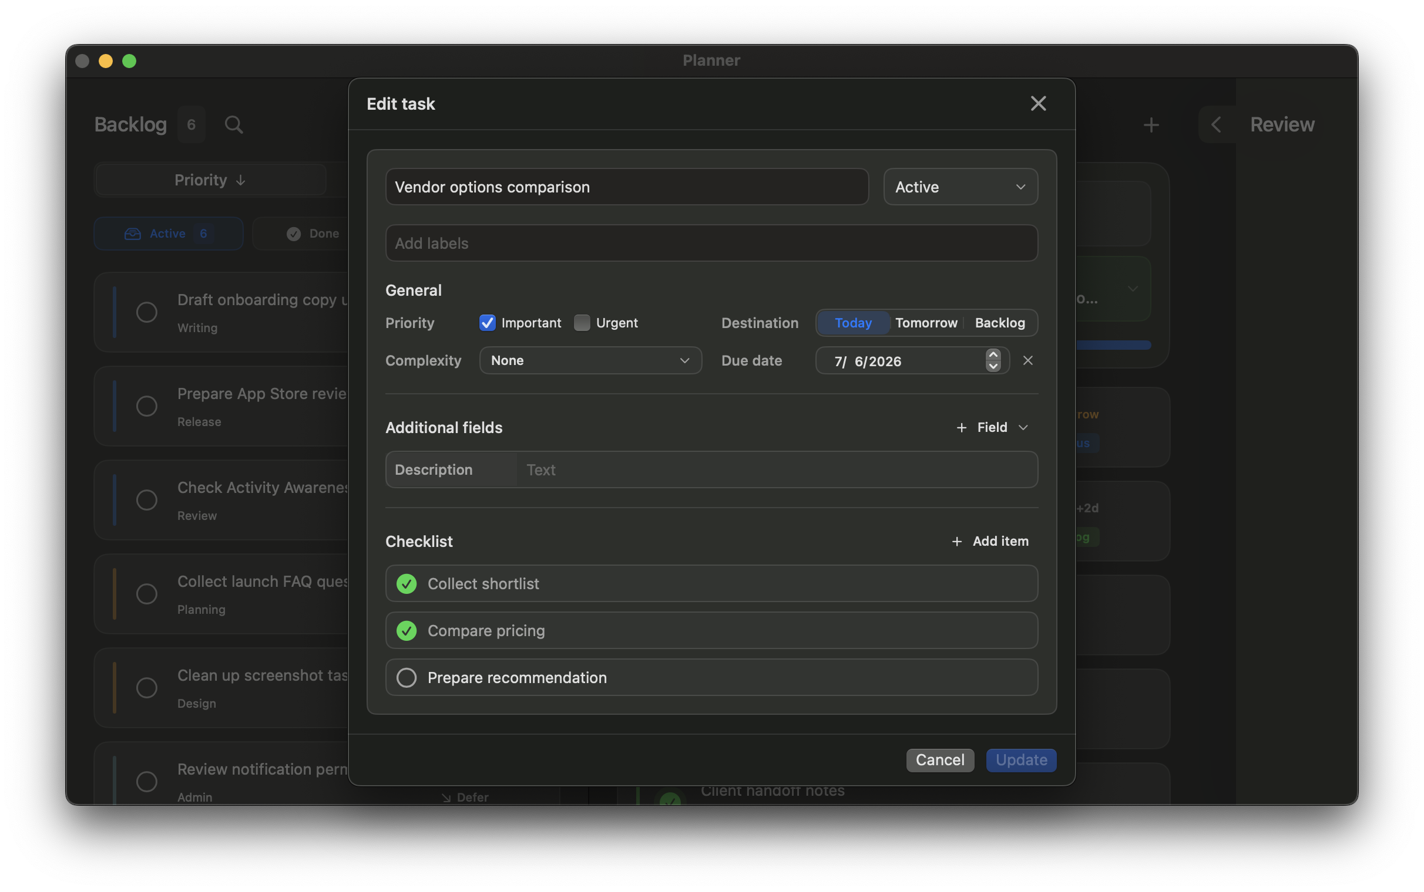Screen dimensions: 1424x892
Task: Click the Cancel button
Action: [940, 760]
